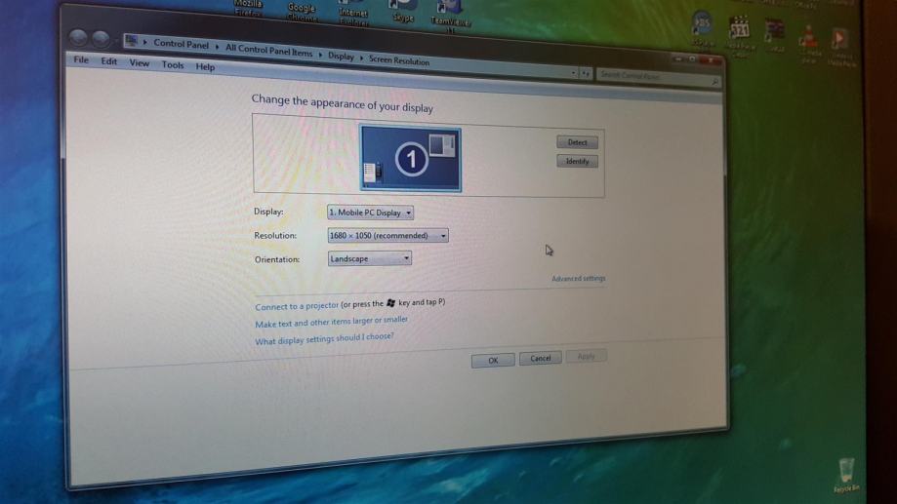This screenshot has height=504, width=897.
Task: Click the Control Panel breadcrumb
Action: tap(181, 44)
